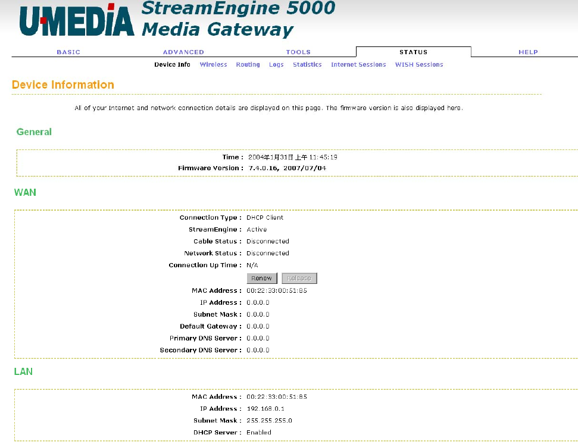Click the Cable Status Disconnected value

[x=268, y=242]
